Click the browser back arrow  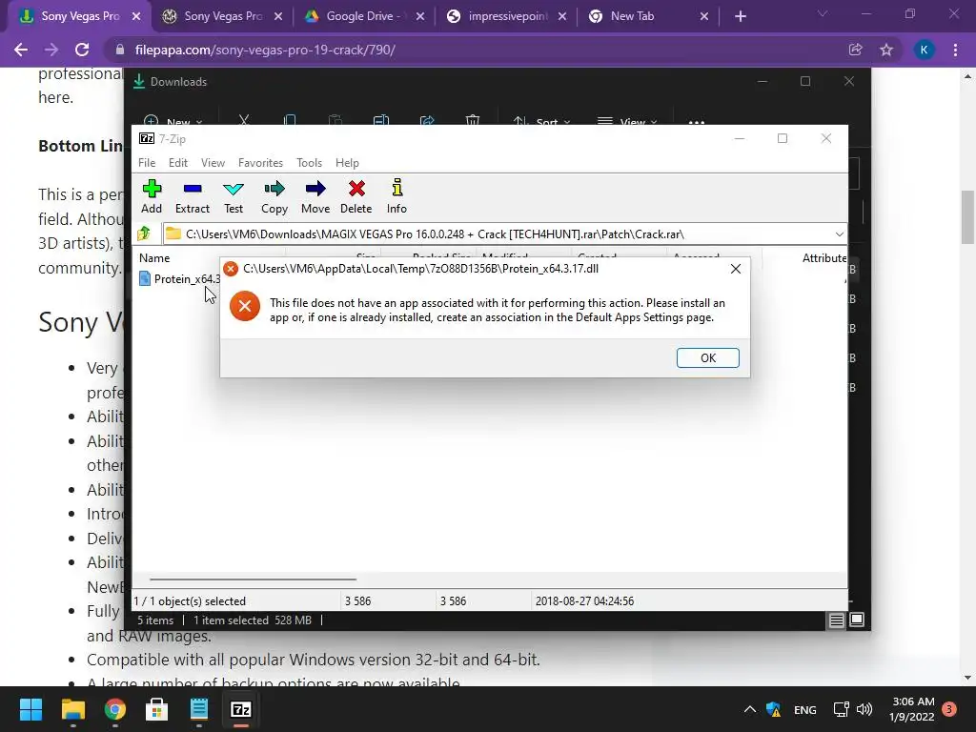[21, 50]
